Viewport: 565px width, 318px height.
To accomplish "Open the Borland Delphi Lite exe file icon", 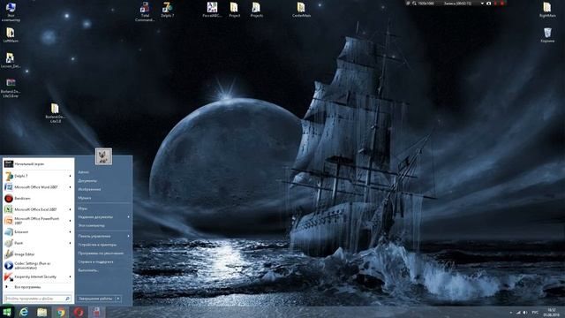I will 11,88.
